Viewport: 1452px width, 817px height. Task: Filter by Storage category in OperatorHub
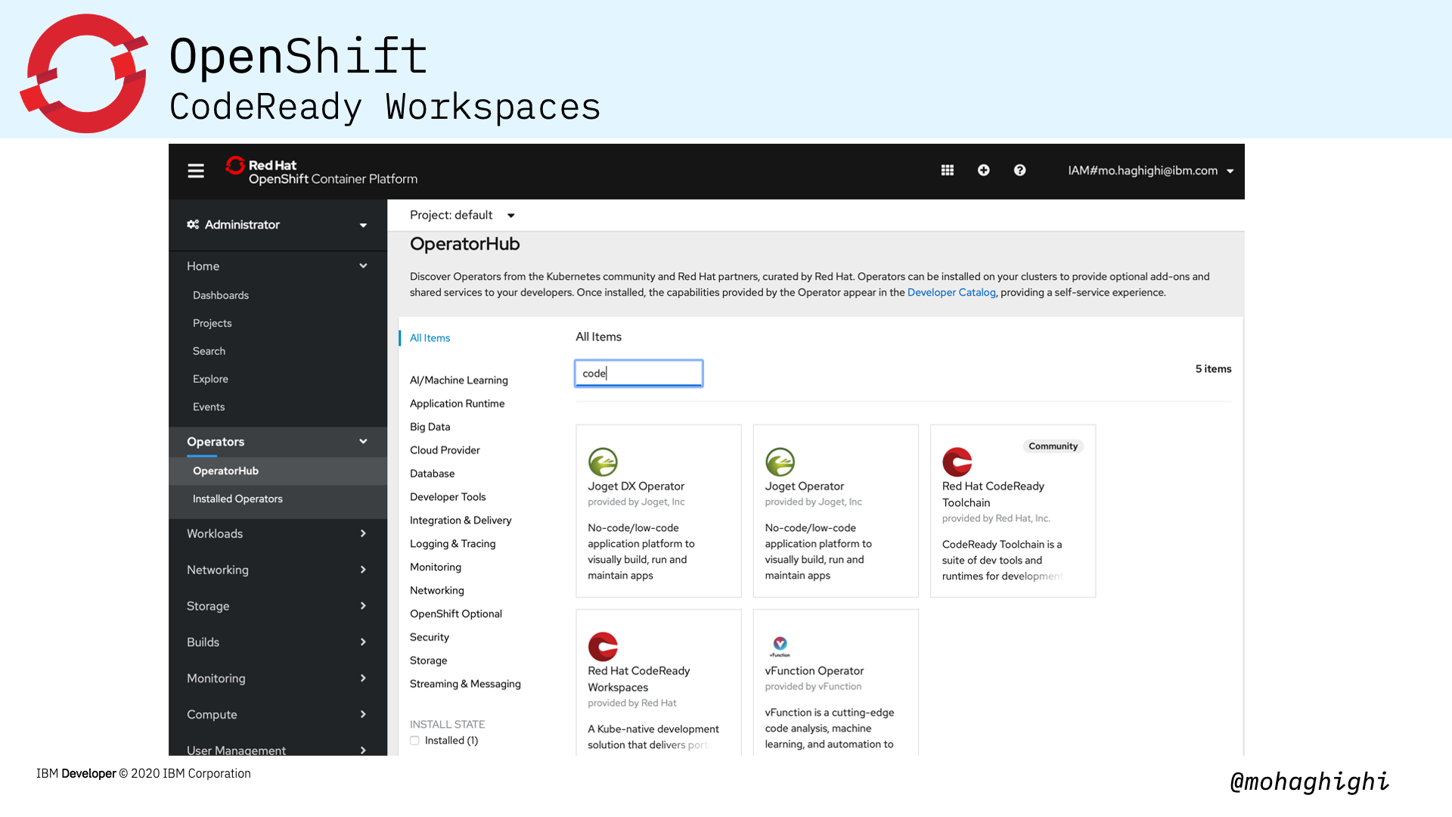click(x=429, y=661)
